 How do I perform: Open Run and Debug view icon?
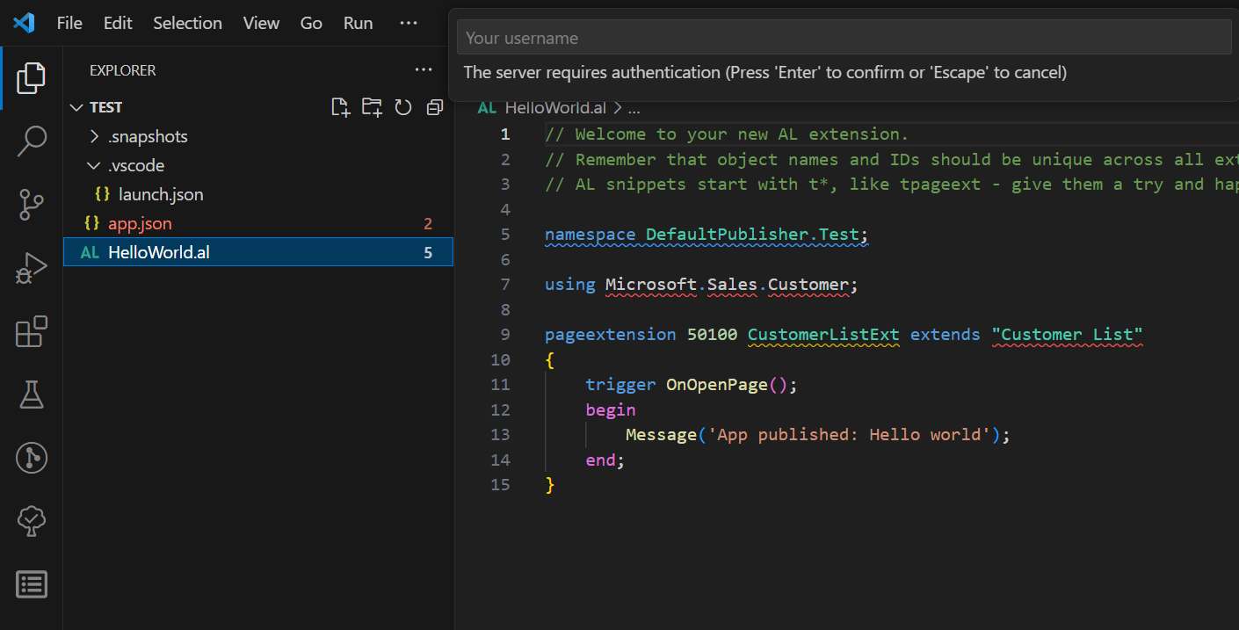(x=31, y=268)
